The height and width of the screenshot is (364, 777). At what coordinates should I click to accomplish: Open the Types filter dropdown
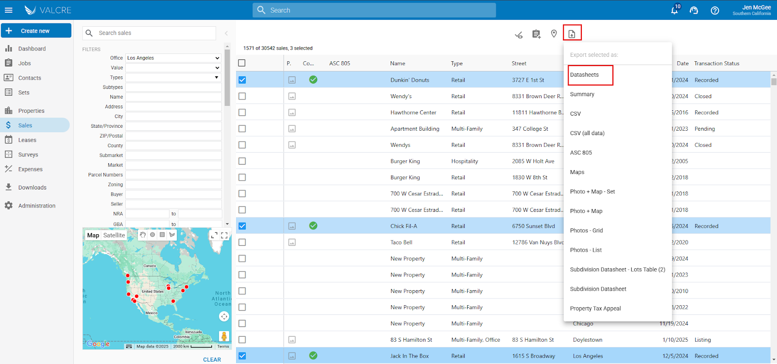173,77
